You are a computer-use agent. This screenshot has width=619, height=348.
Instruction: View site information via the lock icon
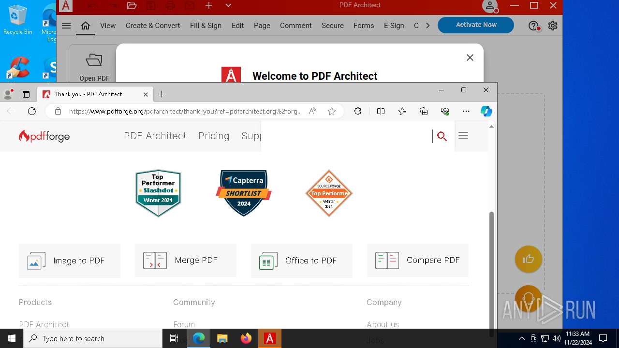(58, 111)
